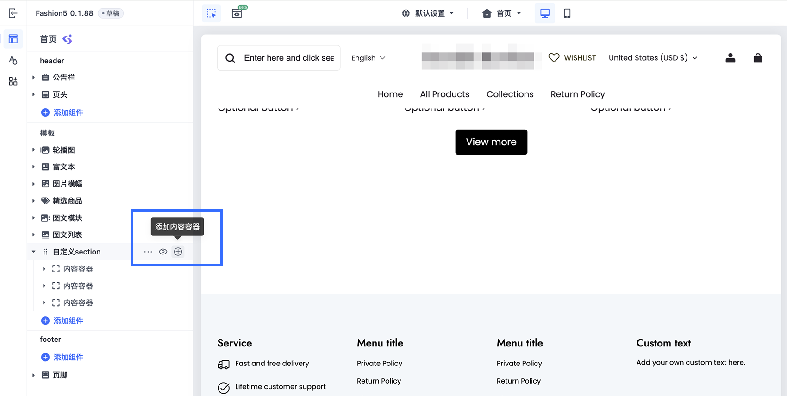The width and height of the screenshot is (787, 396).
Task: Collapse the 自定义section tree item
Action: (33, 252)
